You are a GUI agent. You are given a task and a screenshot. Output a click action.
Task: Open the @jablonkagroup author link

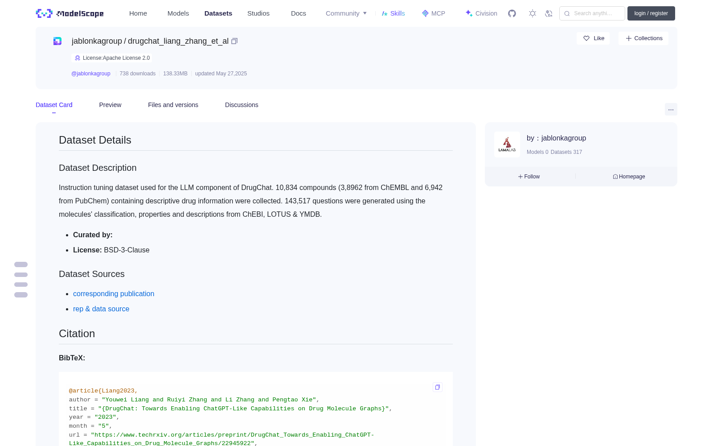coord(91,74)
